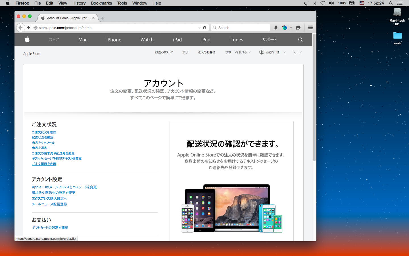The image size is (409, 256).
Task: Open a new tab with the plus button
Action: [x=103, y=18]
